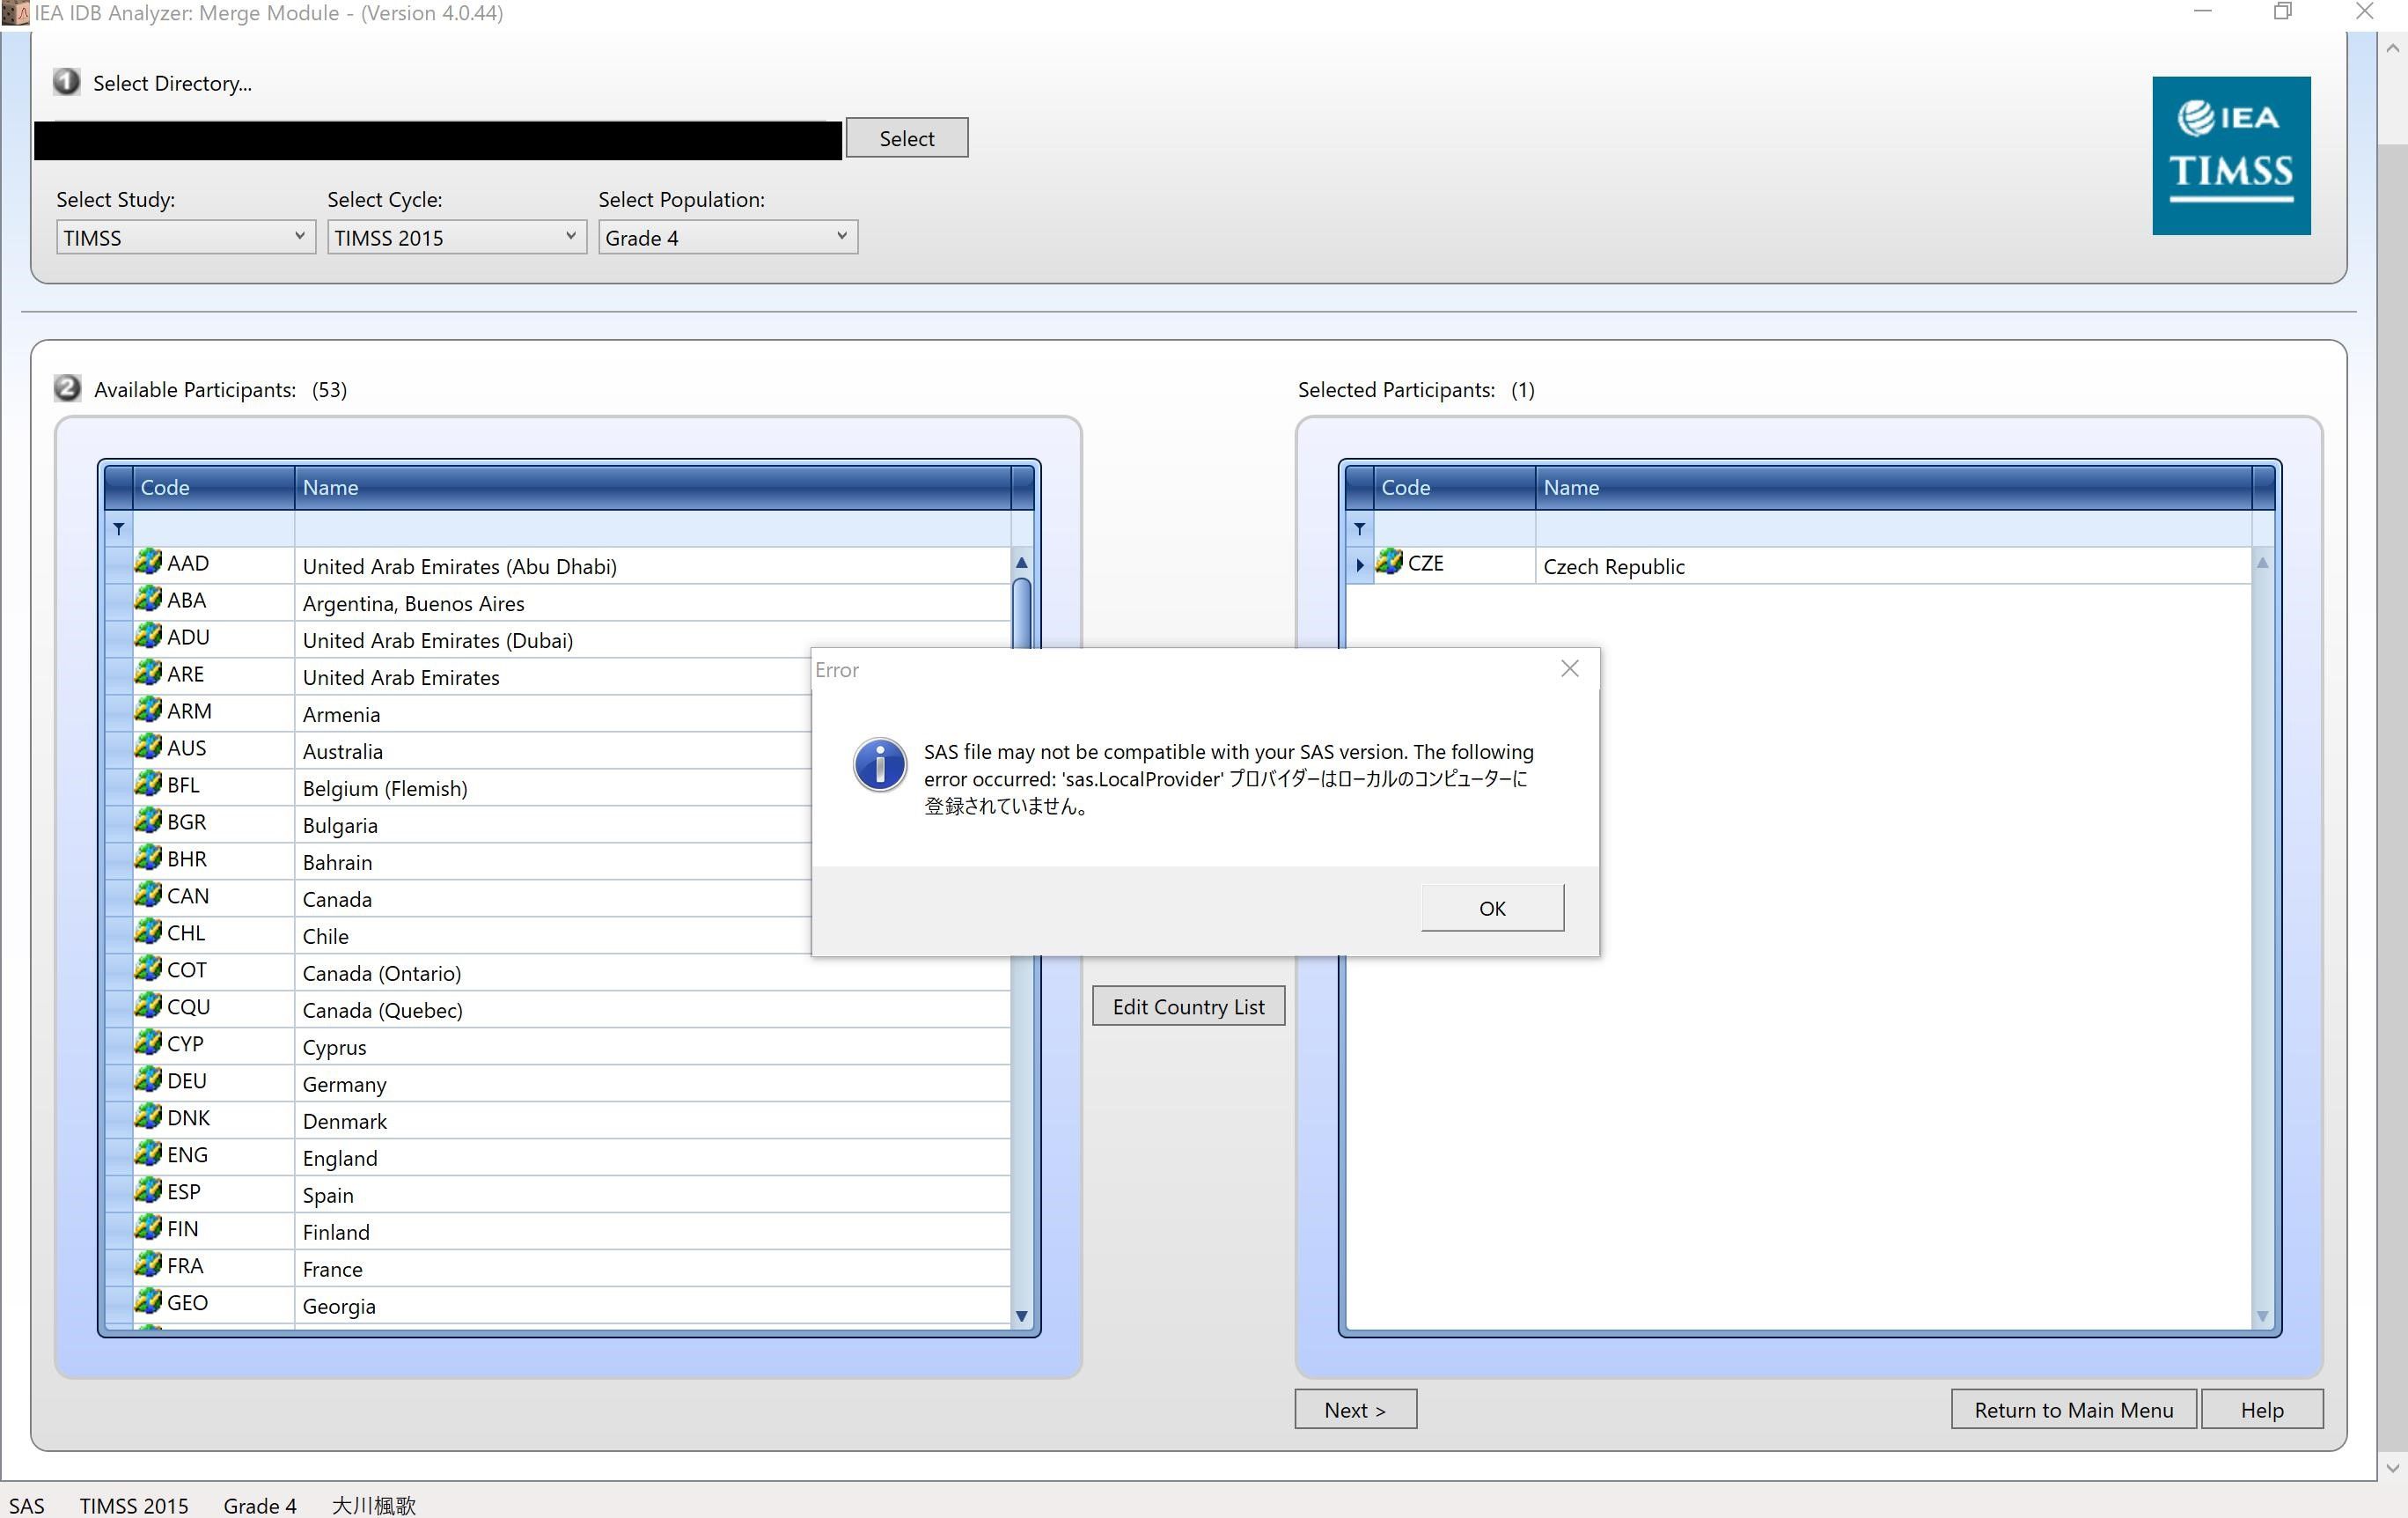The width and height of the screenshot is (2408, 1518).
Task: Click the information icon in the Error dialog
Action: coord(879,764)
